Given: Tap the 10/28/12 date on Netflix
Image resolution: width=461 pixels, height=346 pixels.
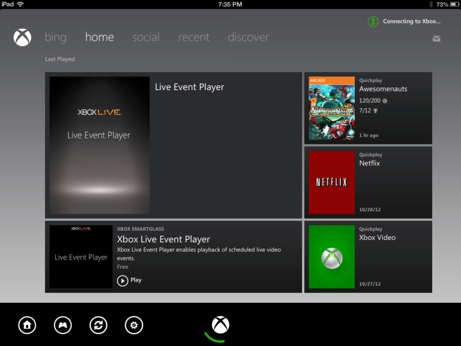Looking at the screenshot, I should click(x=370, y=209).
